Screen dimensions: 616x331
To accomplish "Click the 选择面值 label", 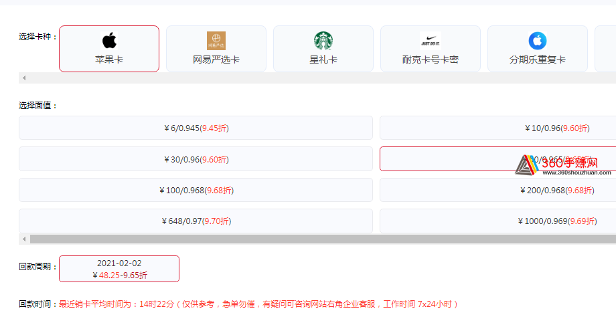I will coord(38,105).
